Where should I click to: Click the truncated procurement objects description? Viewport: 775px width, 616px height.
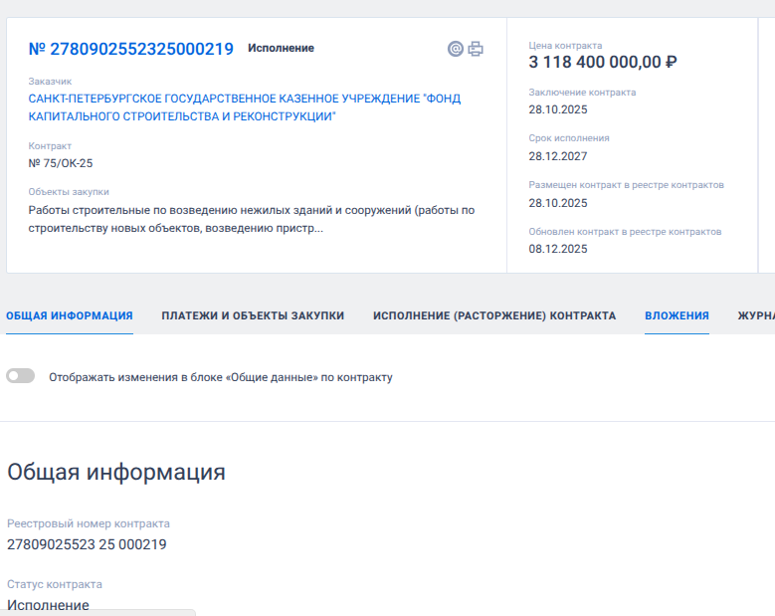pyautogui.click(x=252, y=219)
